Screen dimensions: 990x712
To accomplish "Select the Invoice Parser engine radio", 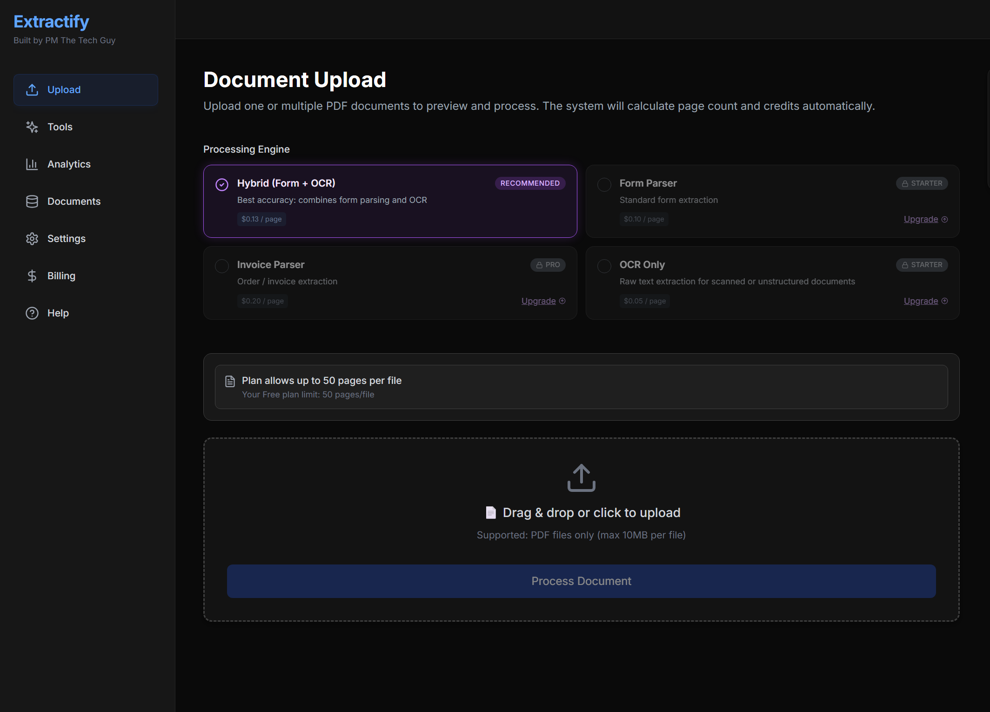I will tap(221, 266).
